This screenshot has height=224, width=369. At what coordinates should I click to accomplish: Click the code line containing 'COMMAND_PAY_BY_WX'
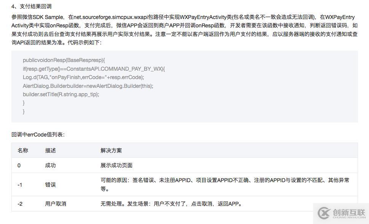(94, 69)
